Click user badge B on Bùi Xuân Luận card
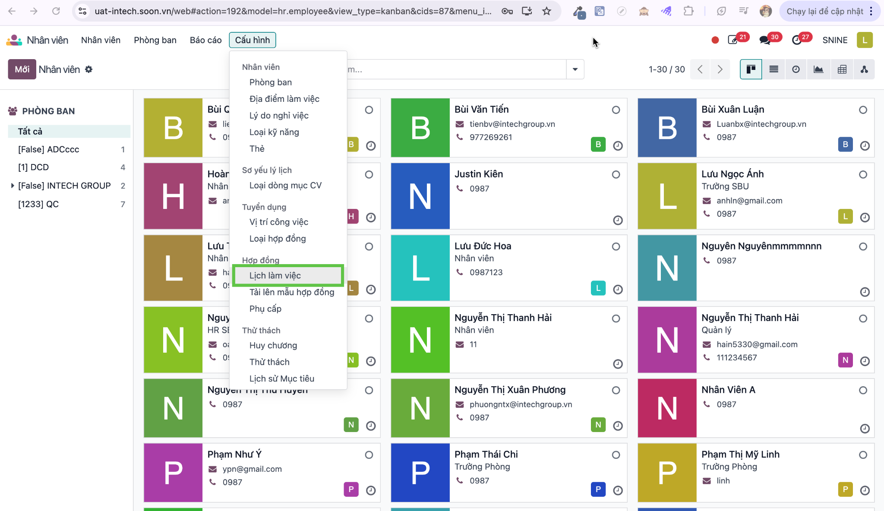The height and width of the screenshot is (511, 884). (x=845, y=144)
